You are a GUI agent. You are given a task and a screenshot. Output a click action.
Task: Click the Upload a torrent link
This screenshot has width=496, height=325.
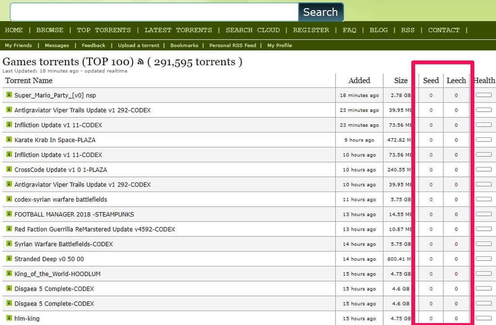tap(139, 45)
